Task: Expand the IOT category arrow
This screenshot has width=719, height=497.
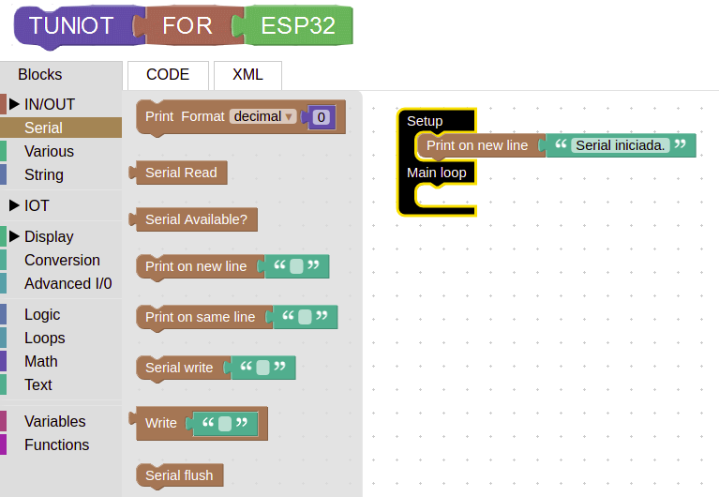Action: [14, 205]
